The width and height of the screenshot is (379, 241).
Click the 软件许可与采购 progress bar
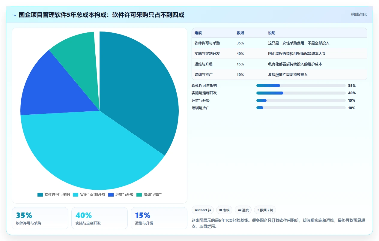[301, 86]
